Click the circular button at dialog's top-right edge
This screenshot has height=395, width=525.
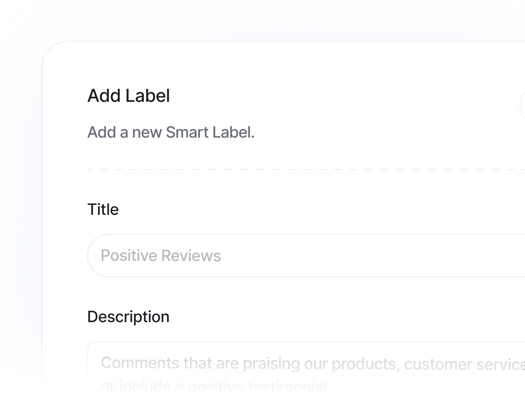pyautogui.click(x=522, y=105)
